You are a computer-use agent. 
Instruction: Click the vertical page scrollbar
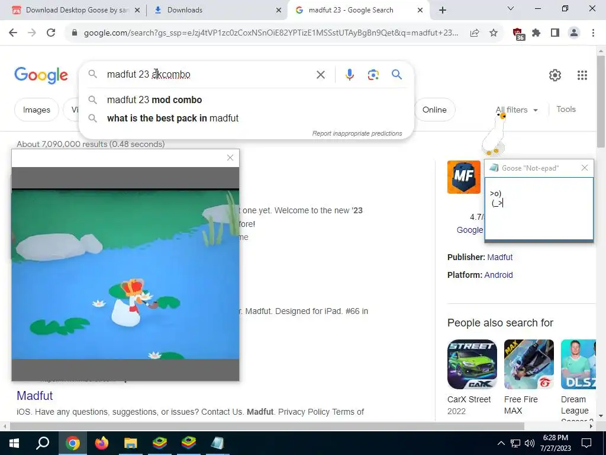[601, 101]
